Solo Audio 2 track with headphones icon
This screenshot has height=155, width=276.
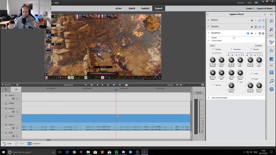pyautogui.click(x=17, y=112)
